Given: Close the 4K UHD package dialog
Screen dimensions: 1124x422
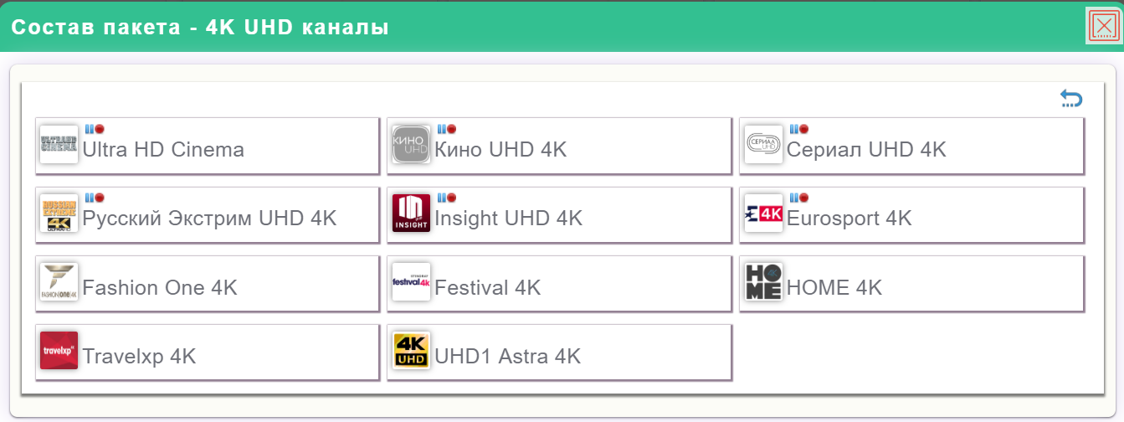Looking at the screenshot, I should 1103,25.
